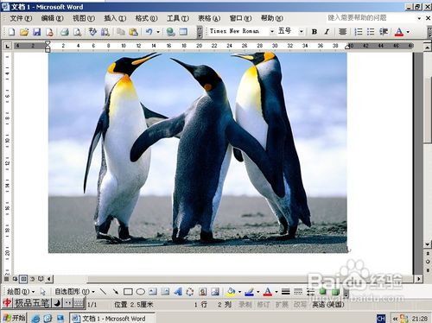Click vertical scrollbar down arrow
The image size is (432, 323).
[428, 244]
